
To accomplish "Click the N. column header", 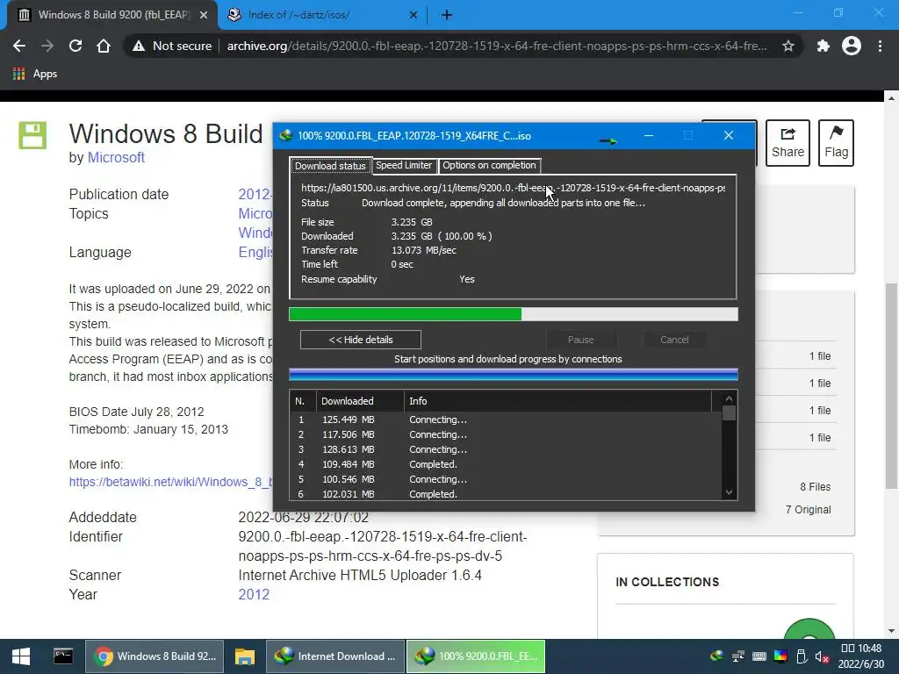I will [x=303, y=401].
